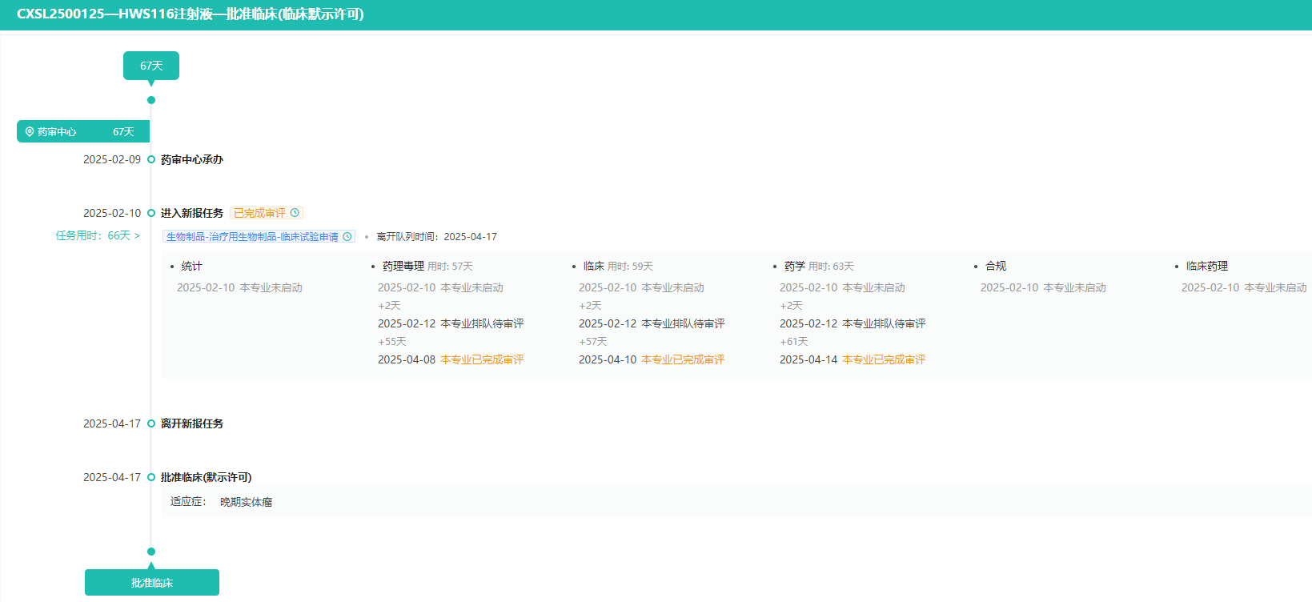Screen dimensions: 1312x602
Task: Click the location pin icon beside 药审中心
Action: coord(30,132)
